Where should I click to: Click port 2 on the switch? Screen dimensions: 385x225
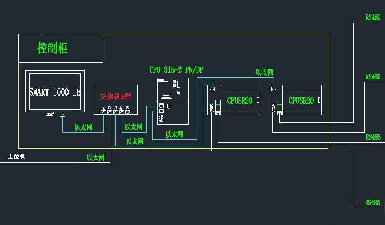click(x=110, y=112)
